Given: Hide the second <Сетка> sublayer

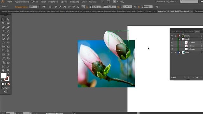Looking at the screenshot, I should point(172,46).
